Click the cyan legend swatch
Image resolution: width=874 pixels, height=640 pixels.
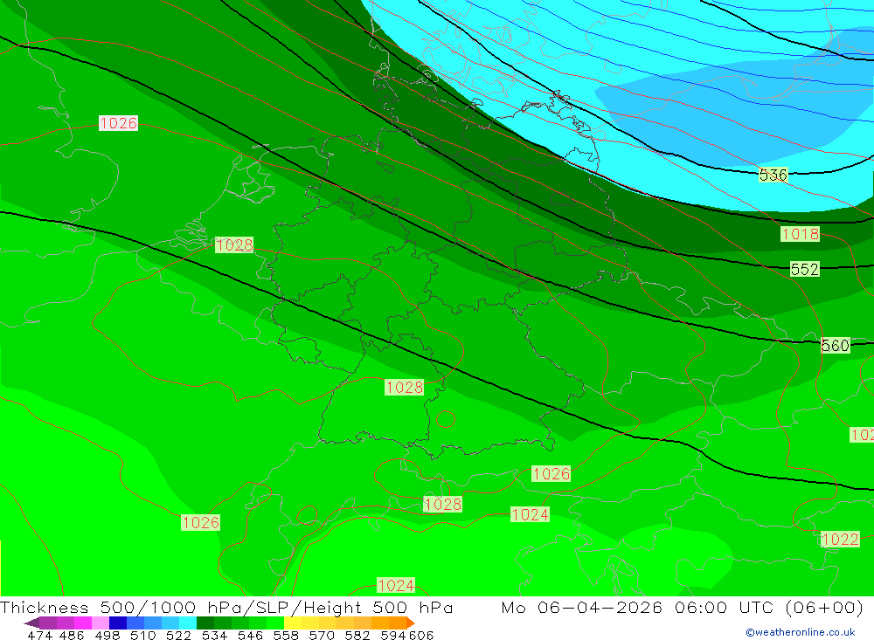(188, 623)
